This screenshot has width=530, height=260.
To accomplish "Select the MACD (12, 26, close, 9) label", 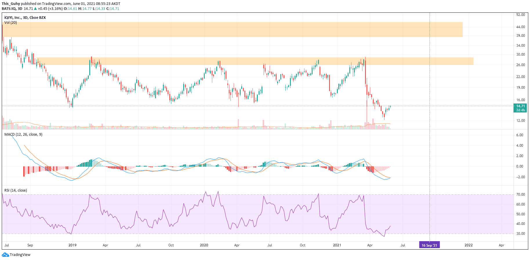I will (23, 134).
